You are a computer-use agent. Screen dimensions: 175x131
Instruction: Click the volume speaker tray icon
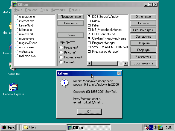(x=155, y=127)
